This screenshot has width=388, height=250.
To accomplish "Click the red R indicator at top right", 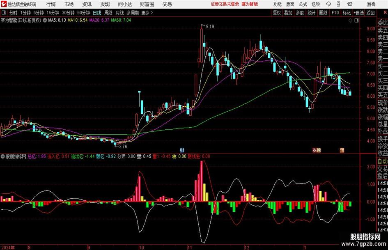I will coord(385,13).
